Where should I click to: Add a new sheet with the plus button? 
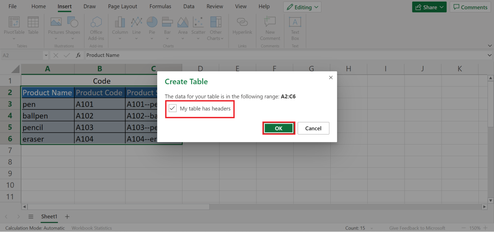pyautogui.click(x=67, y=217)
